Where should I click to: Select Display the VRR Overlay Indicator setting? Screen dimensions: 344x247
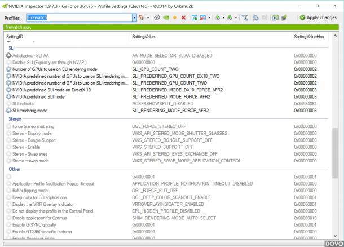[43, 204]
